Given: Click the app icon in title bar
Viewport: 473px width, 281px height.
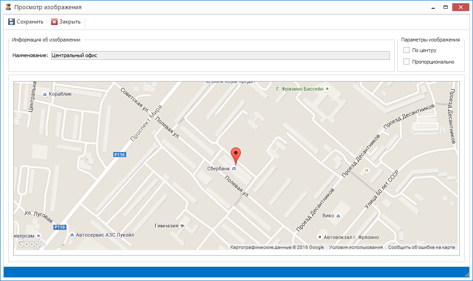Looking at the screenshot, I should click(8, 7).
